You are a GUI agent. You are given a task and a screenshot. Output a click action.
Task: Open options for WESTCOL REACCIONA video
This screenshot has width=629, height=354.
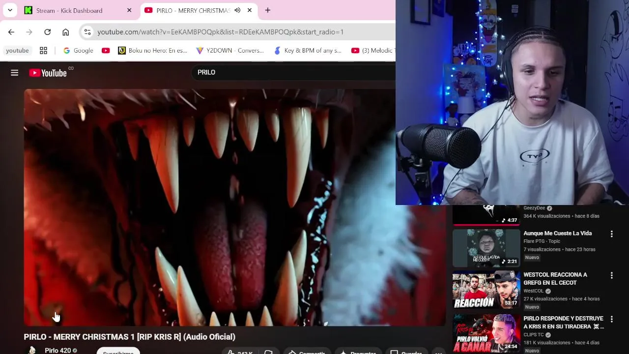click(x=612, y=275)
